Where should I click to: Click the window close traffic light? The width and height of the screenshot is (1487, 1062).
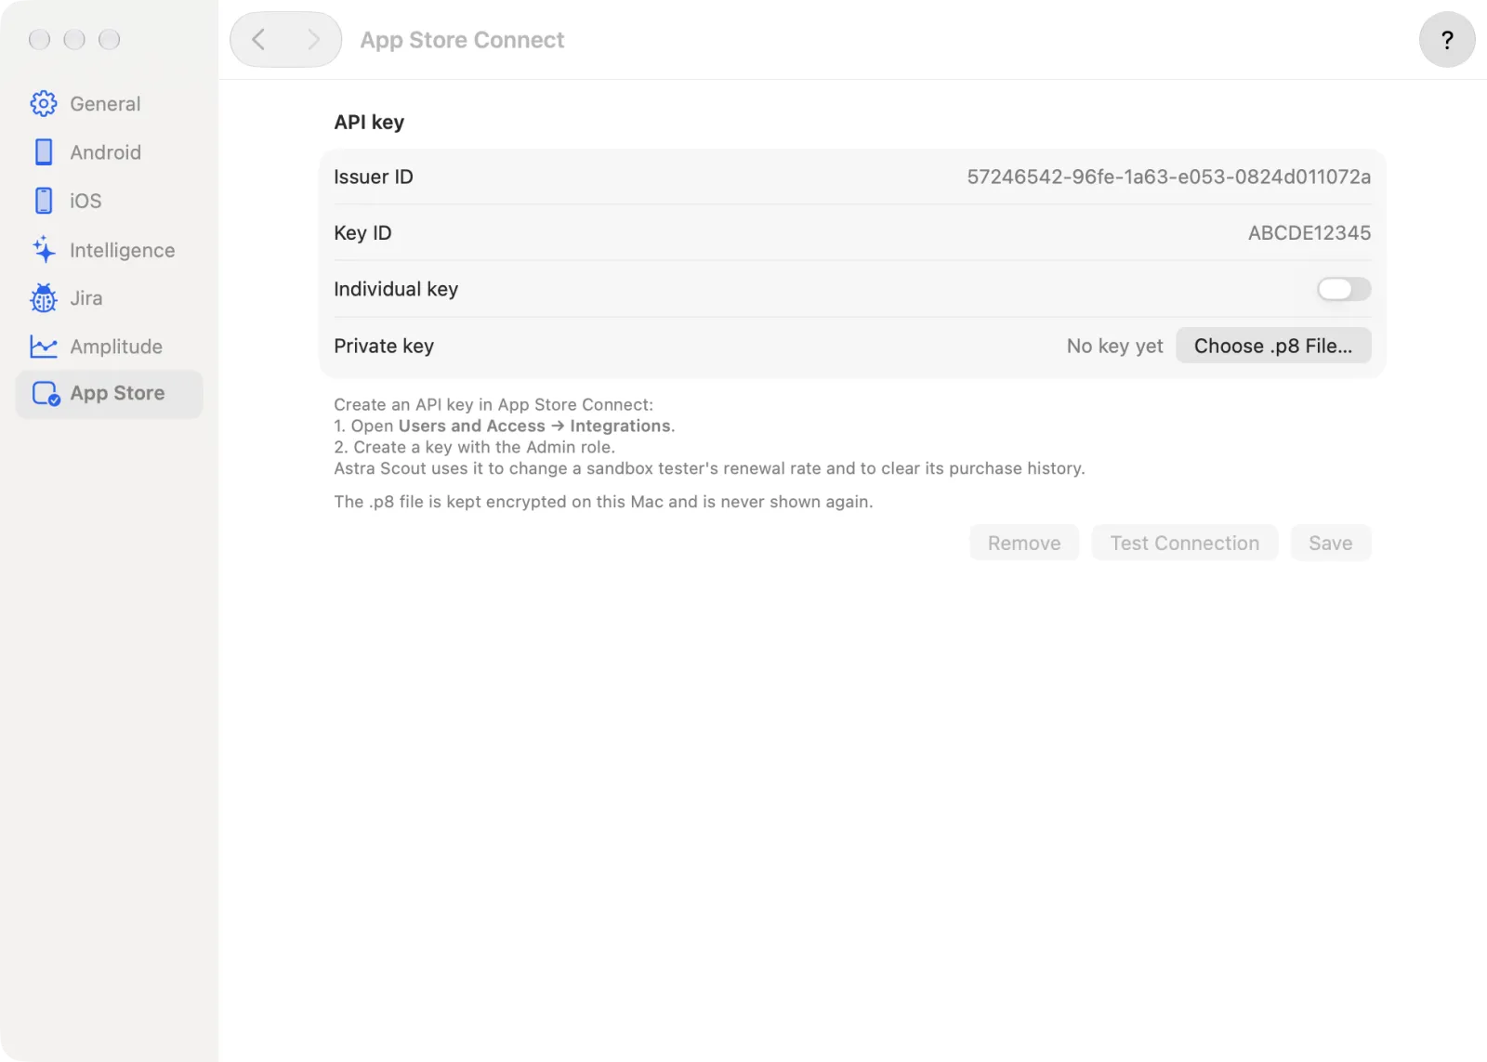(x=39, y=39)
